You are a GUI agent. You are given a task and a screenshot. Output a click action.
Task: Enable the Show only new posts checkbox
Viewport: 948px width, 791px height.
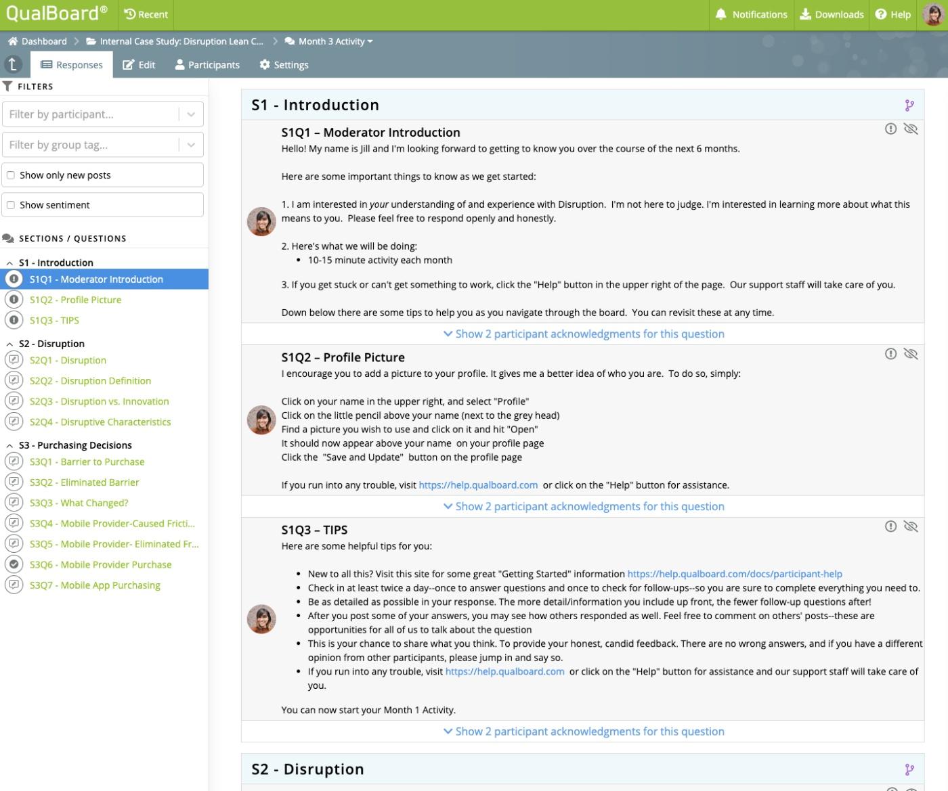pyautogui.click(x=10, y=174)
